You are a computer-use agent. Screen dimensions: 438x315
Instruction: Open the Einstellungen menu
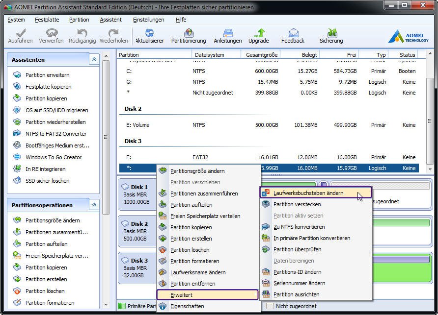click(x=149, y=20)
